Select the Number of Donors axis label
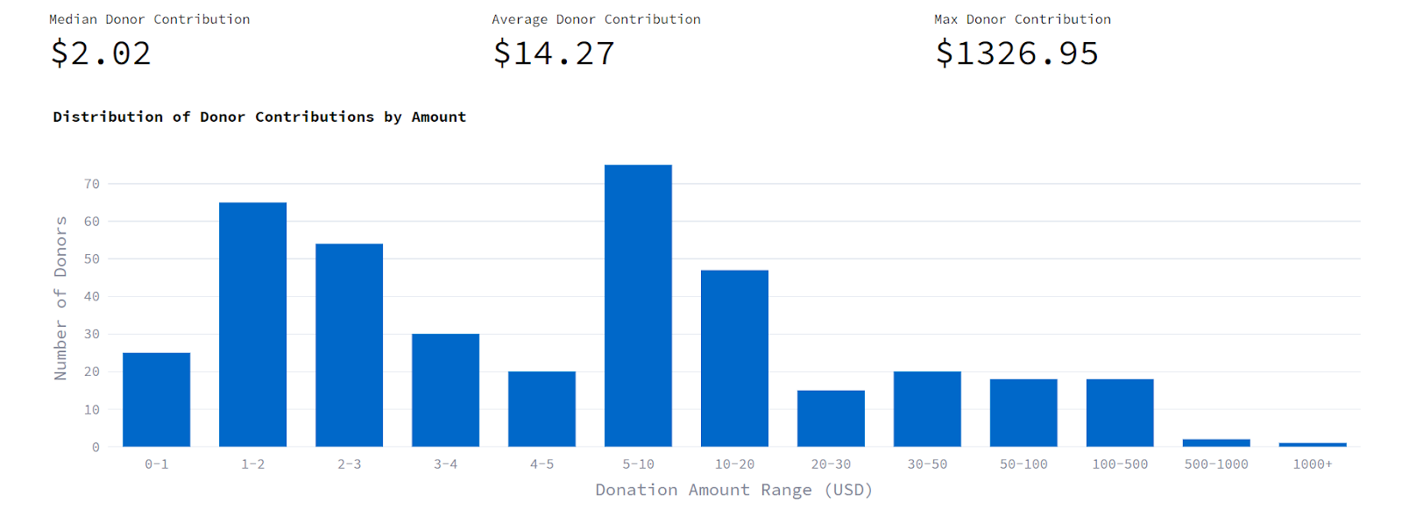This screenshot has height=516, width=1402. (x=60, y=298)
